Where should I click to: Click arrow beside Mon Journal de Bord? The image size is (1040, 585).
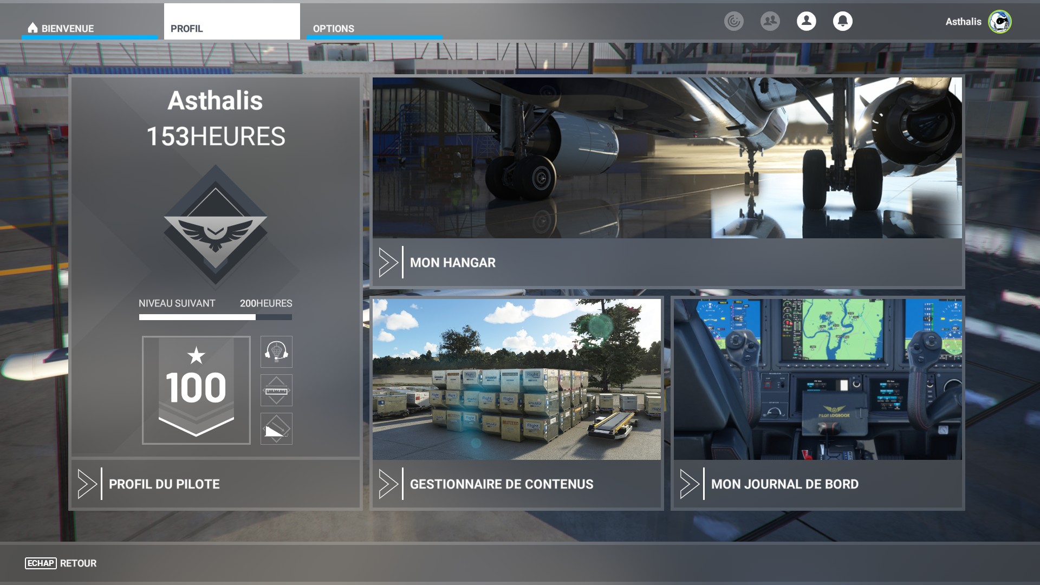[x=690, y=484]
